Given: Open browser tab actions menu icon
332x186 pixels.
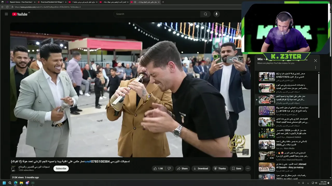Looking at the screenshot, I should (3, 2).
